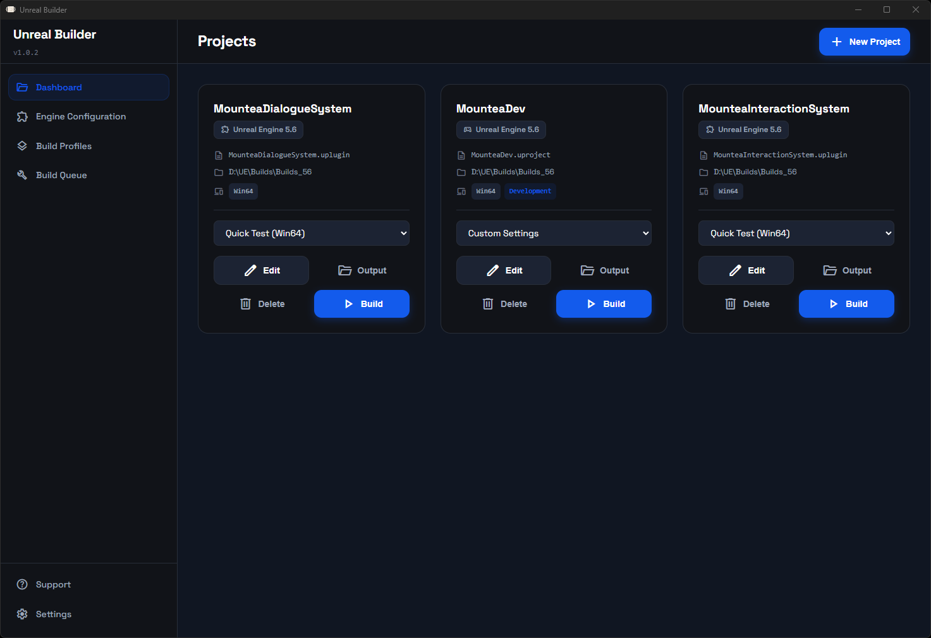Maximize the Unreal Builder window
Viewport: 931px width, 638px height.
click(x=887, y=9)
